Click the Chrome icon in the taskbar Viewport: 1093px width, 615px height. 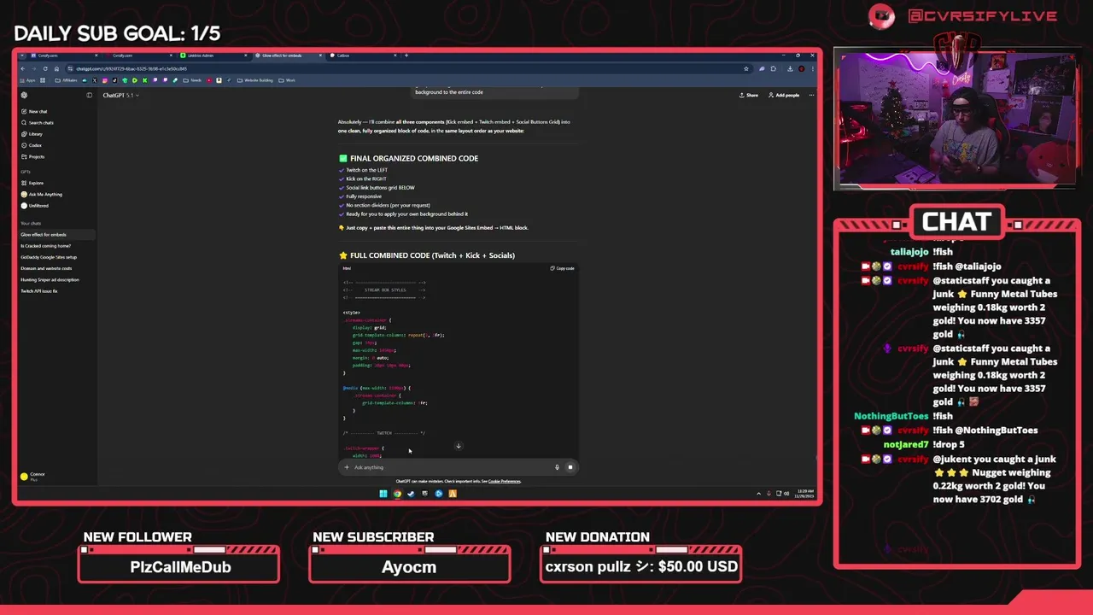397,493
